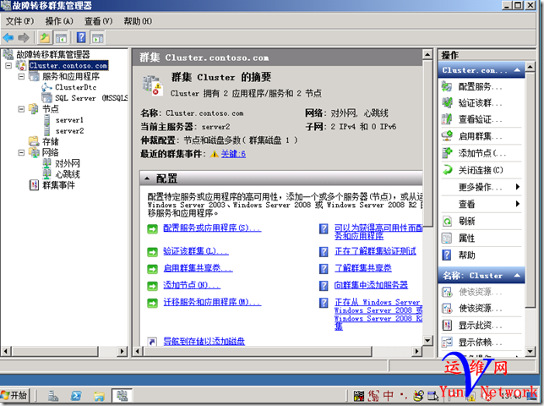Screen dimensions: 544x406
Task: Collapse the Cluster.contoso.com tree node
Action: coord(8,65)
